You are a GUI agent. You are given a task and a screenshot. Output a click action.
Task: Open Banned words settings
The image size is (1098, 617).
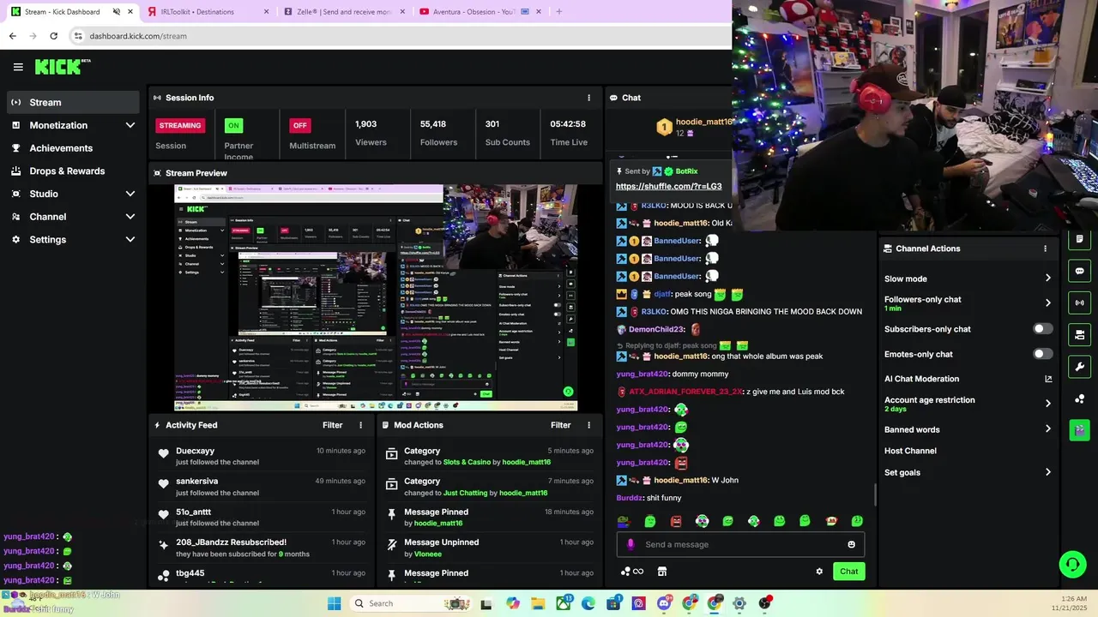(x=968, y=429)
